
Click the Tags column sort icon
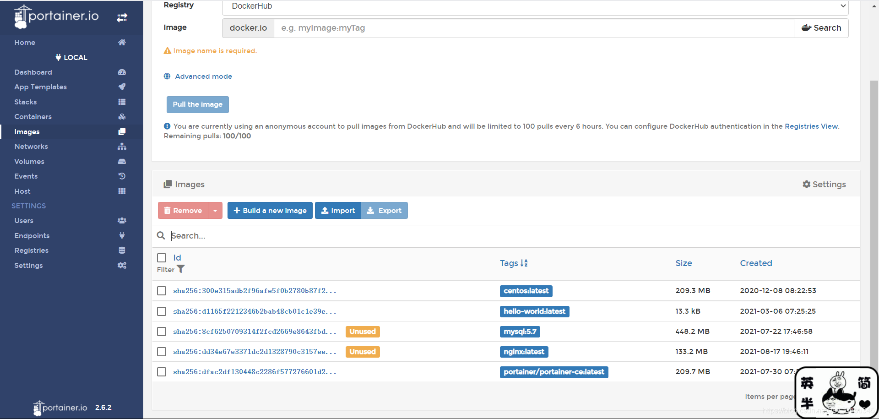click(x=524, y=263)
